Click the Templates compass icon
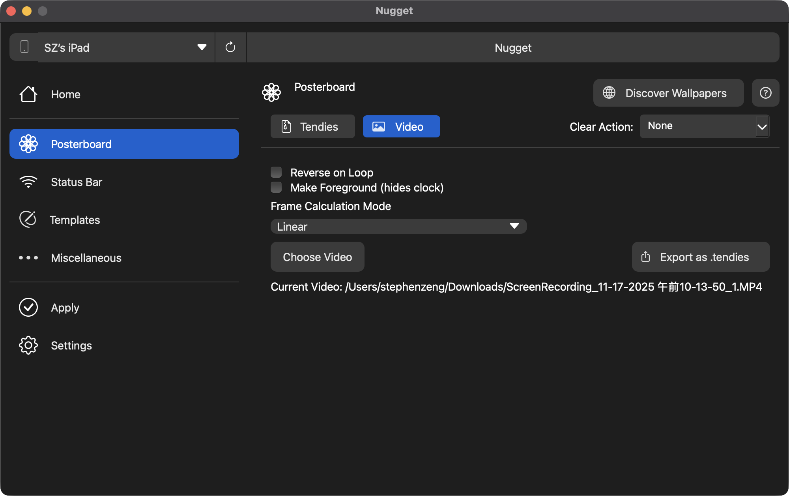Screen dimensions: 789x496 click(x=28, y=220)
